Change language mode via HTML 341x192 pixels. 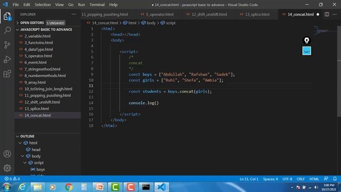(x=314, y=179)
